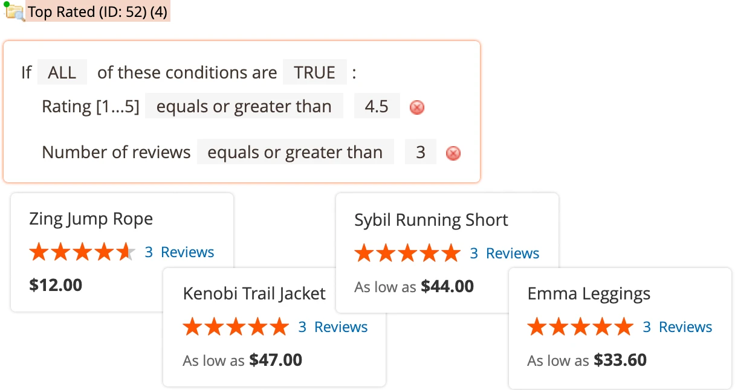Edit the reviews threshold value of 3
The width and height of the screenshot is (735, 390).
pos(421,152)
